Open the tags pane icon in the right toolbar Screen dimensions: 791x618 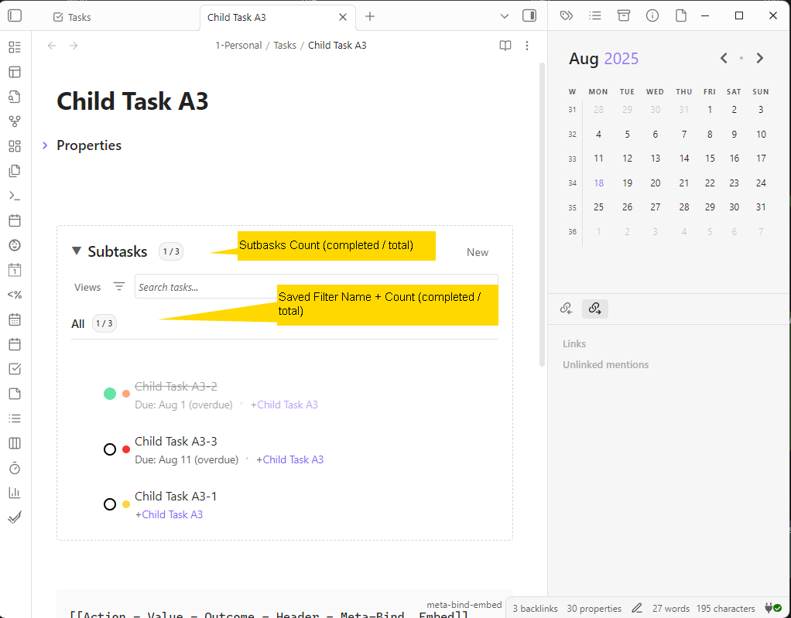click(x=566, y=15)
